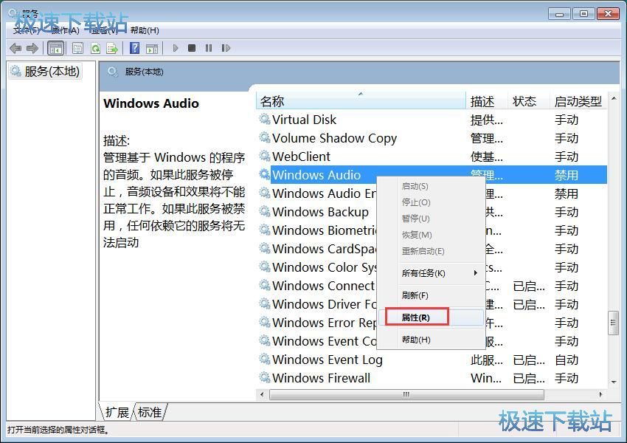The height and width of the screenshot is (443, 627).
Task: Click the gear icon beside Windows Color System
Action: pos(265,267)
